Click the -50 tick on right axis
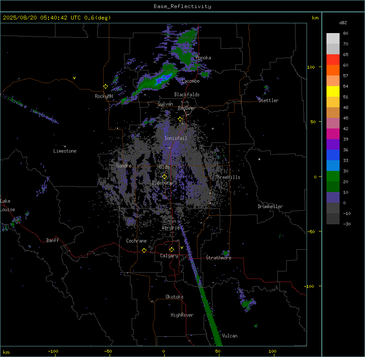 coord(311,231)
